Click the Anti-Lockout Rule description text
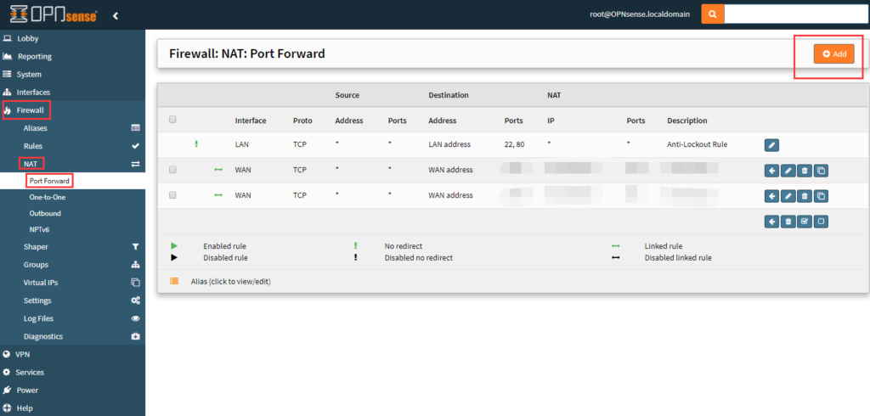The width and height of the screenshot is (870, 416). click(x=697, y=144)
